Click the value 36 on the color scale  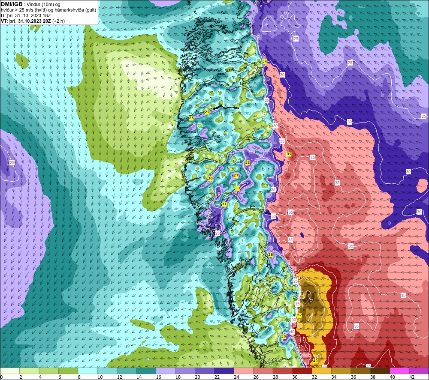point(353,377)
